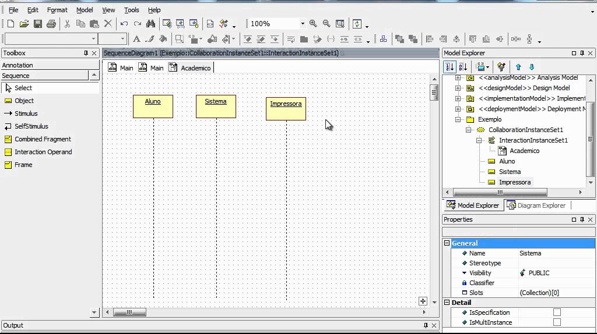Click the Zoom Out magnifier icon
597x334 pixels.
point(326,24)
